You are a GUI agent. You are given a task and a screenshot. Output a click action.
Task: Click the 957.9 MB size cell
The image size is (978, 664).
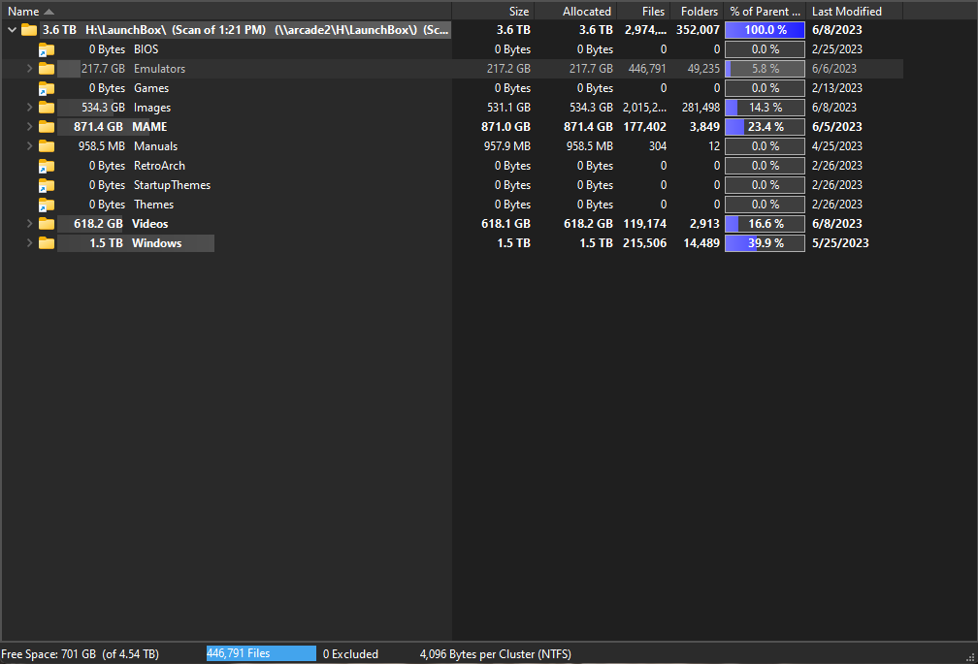point(507,145)
